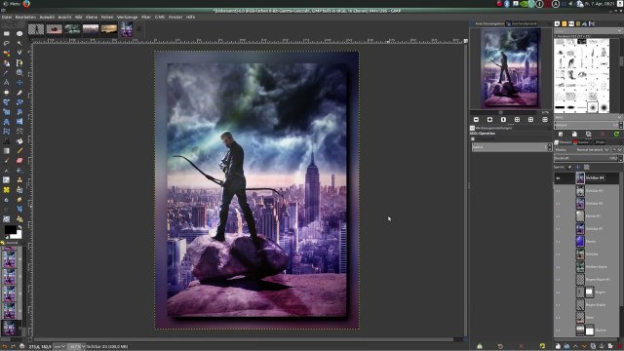The image size is (624, 351).
Task: Open the status bar unit dropdown
Action: pyautogui.click(x=59, y=347)
